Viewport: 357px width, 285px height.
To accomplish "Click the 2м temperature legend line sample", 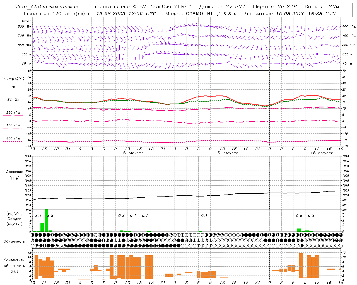I will tap(13, 90).
